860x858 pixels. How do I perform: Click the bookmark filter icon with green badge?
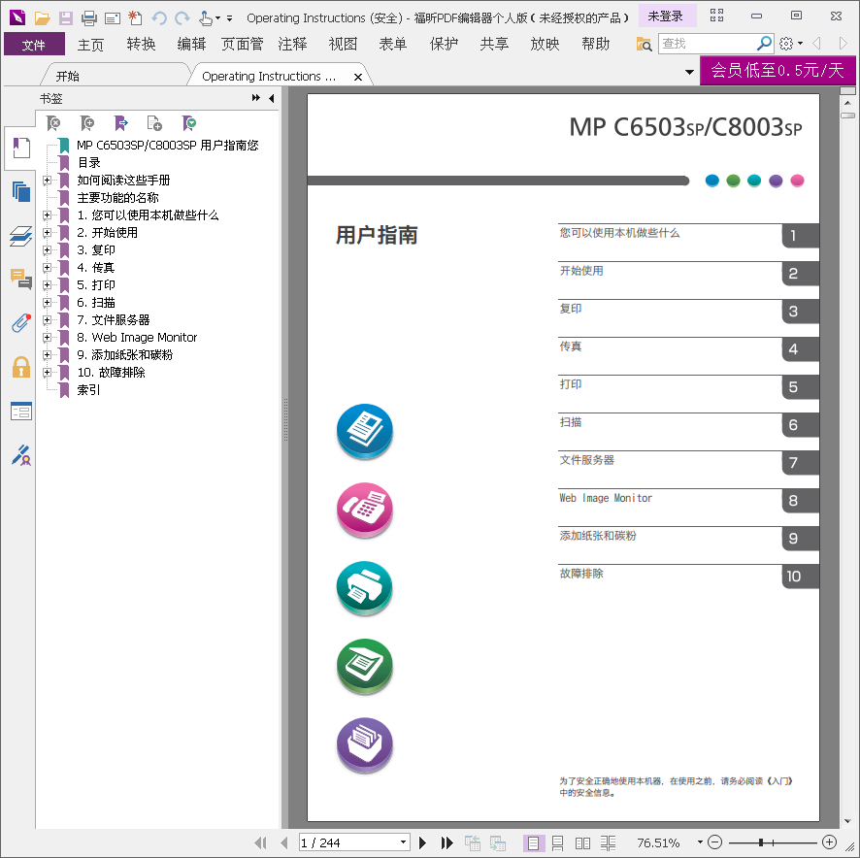coord(188,123)
